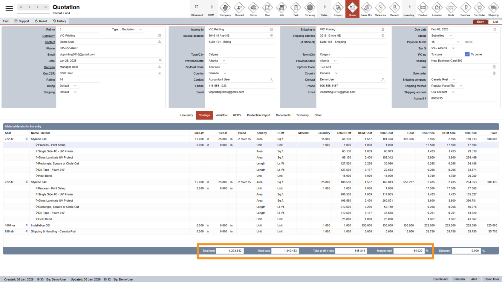Switch to the Workflow tab

tap(221, 115)
